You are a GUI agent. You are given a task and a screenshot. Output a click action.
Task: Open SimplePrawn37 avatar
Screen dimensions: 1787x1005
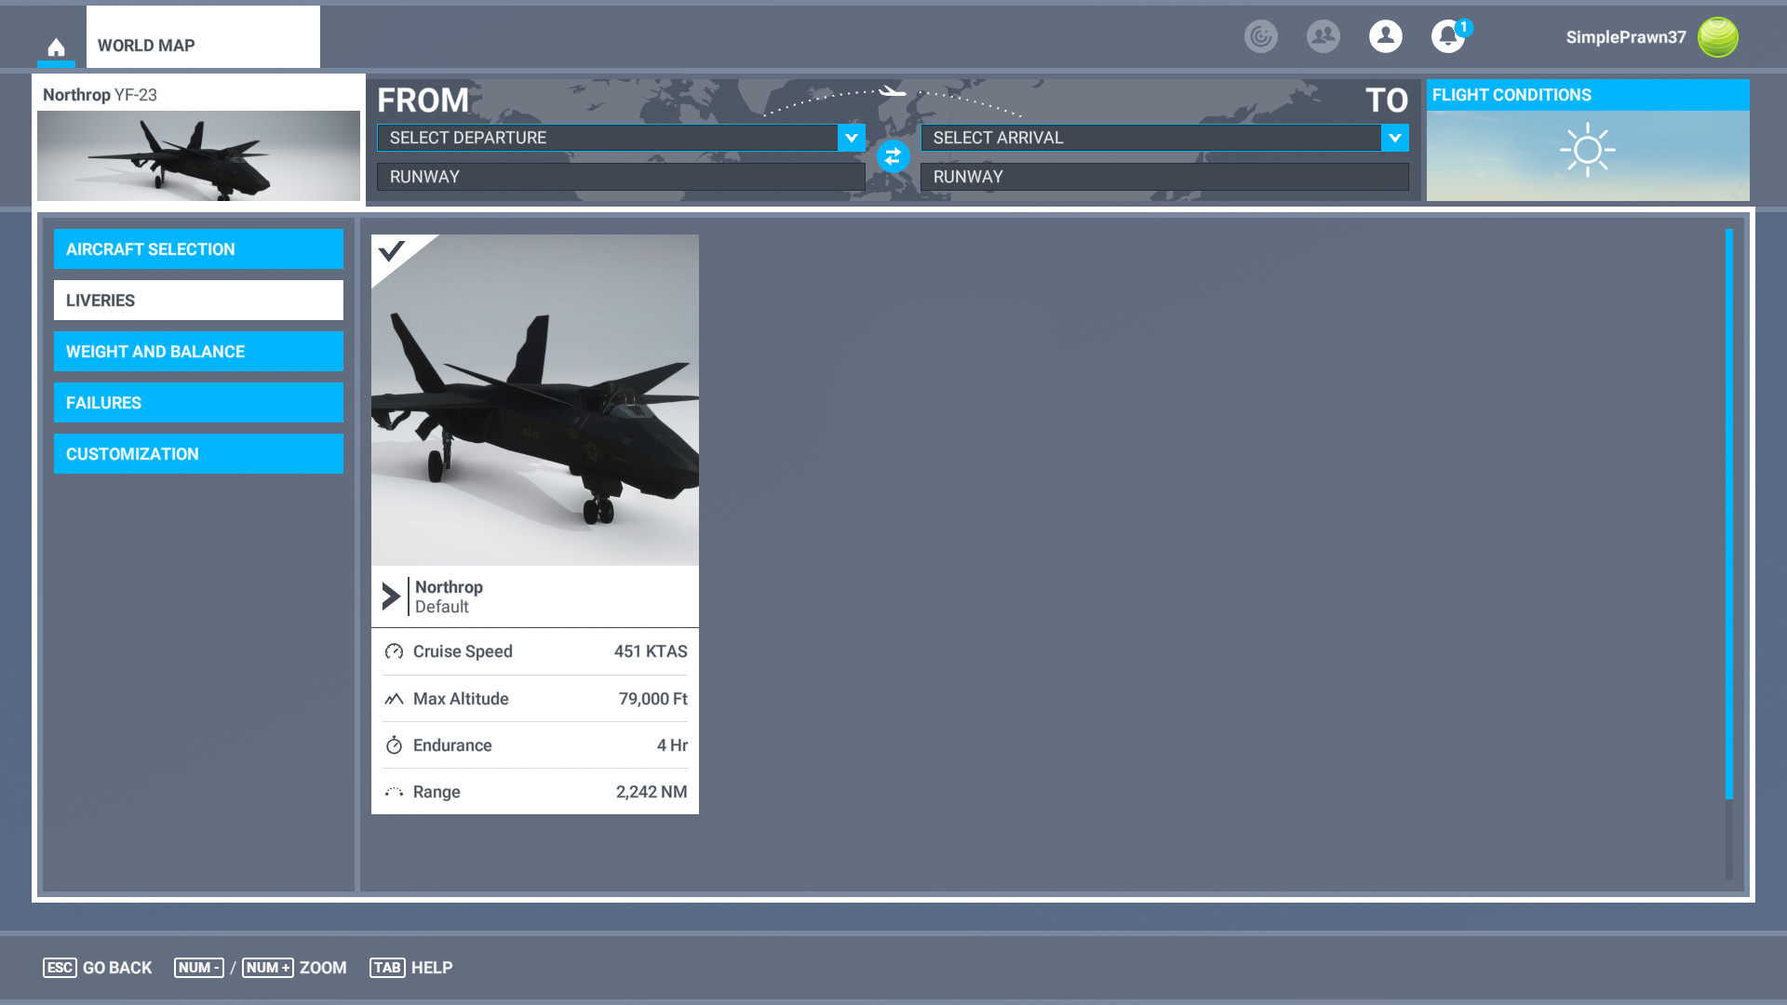click(x=1718, y=37)
